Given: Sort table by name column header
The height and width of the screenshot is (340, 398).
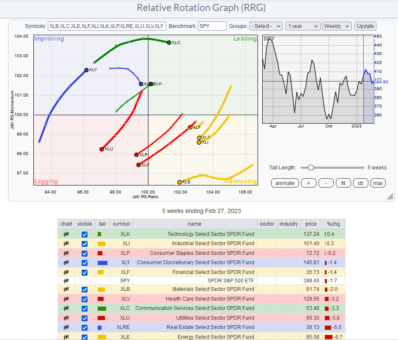Looking at the screenshot, I should point(195,224).
